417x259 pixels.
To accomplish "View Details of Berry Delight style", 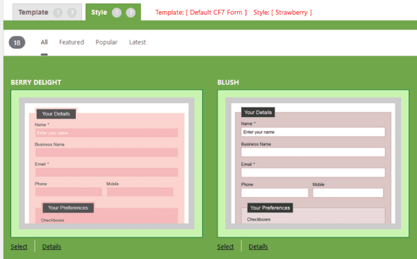I will tap(51, 246).
